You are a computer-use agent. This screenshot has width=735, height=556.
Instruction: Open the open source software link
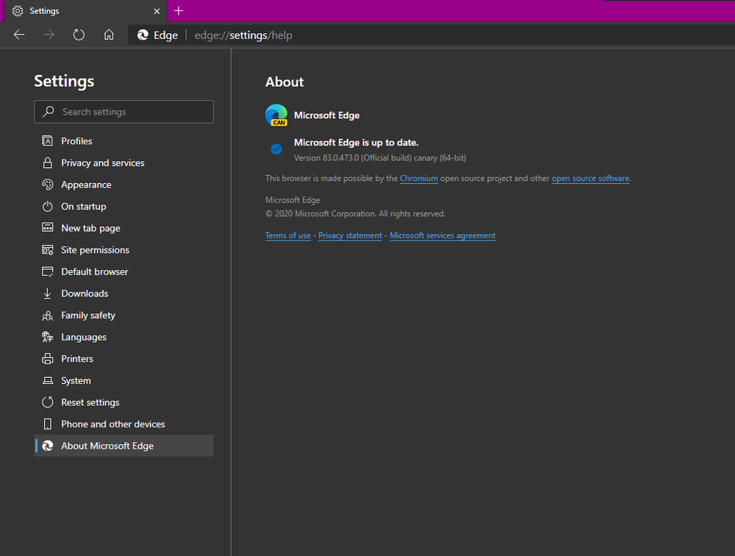click(x=590, y=179)
